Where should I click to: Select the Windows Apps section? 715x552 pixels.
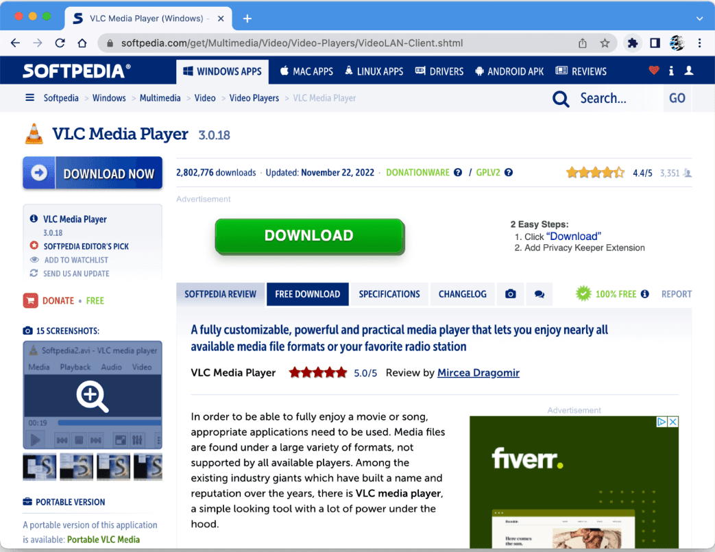[223, 71]
